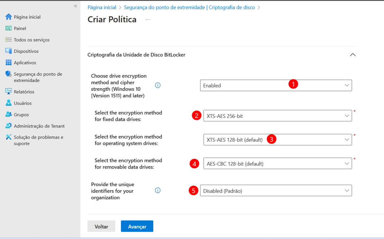
Task: Collapse the sidebar with the double chevron
Action: click(75, 6)
